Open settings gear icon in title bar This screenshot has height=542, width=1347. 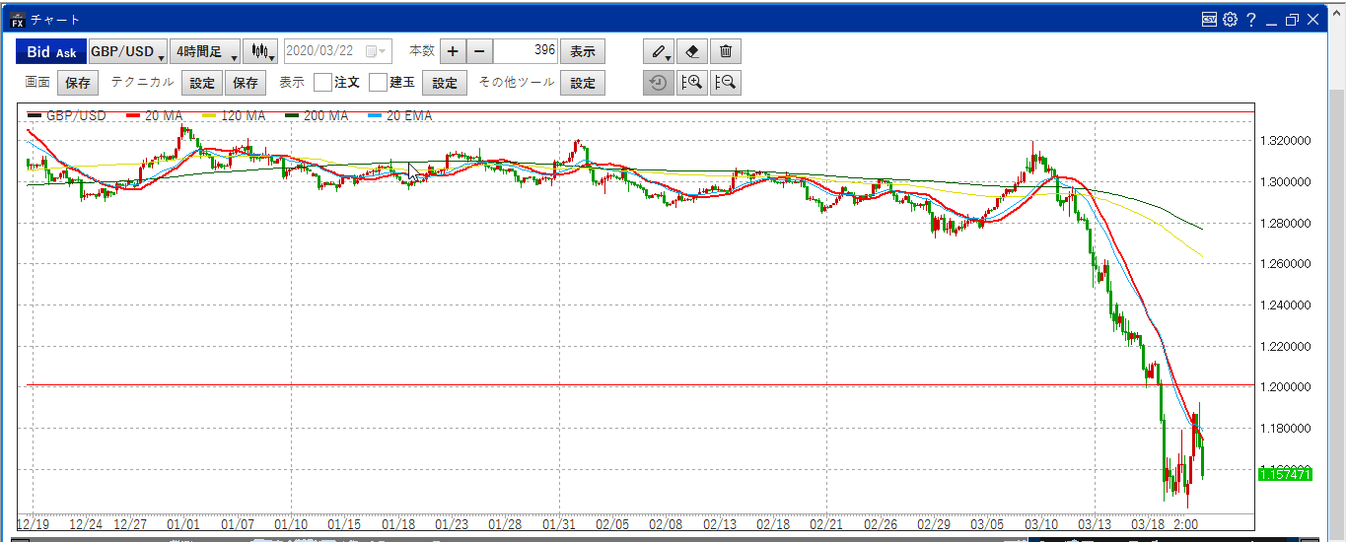[x=1230, y=19]
